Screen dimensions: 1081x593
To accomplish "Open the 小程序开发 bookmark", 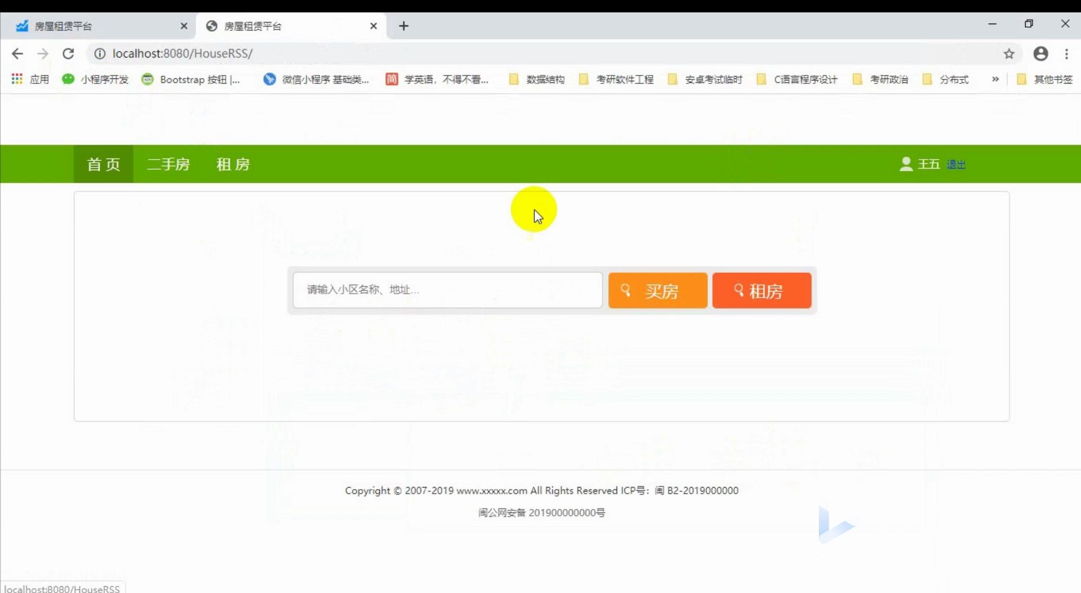I will pos(95,79).
